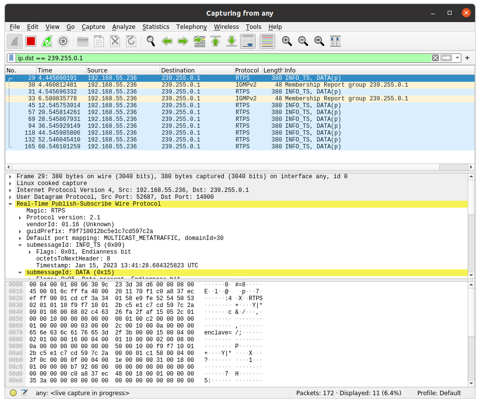Reset text to normal size
Screen dimensions: 480x403
319,41
